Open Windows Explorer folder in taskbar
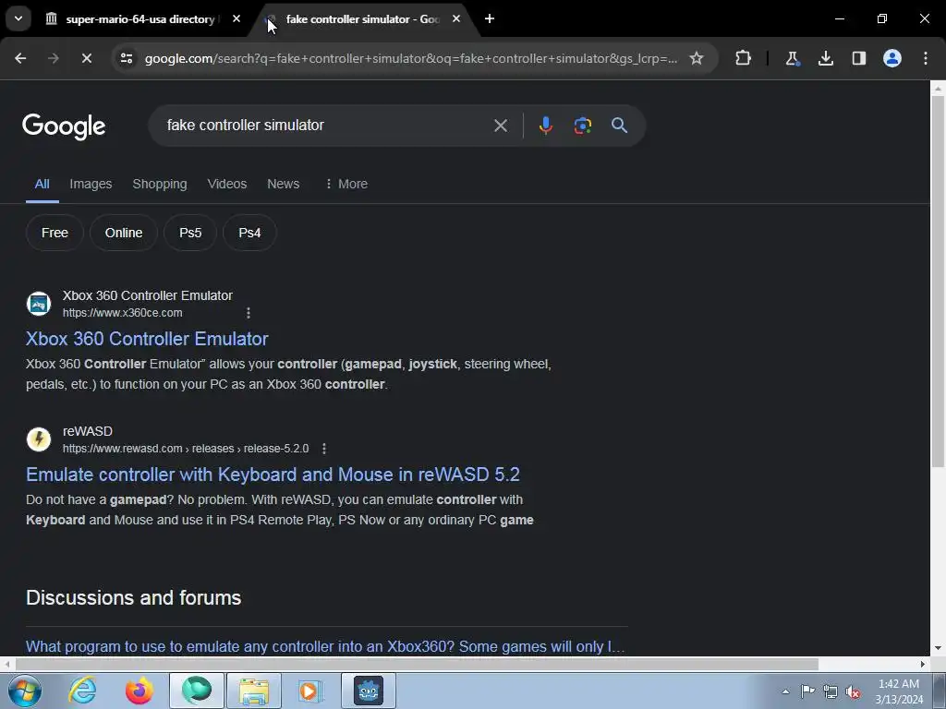This screenshot has height=709, width=946. 254,691
